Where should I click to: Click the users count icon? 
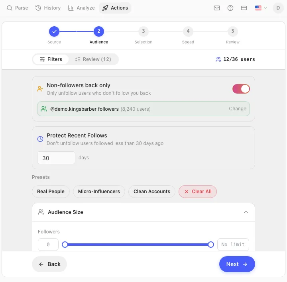coord(218,59)
